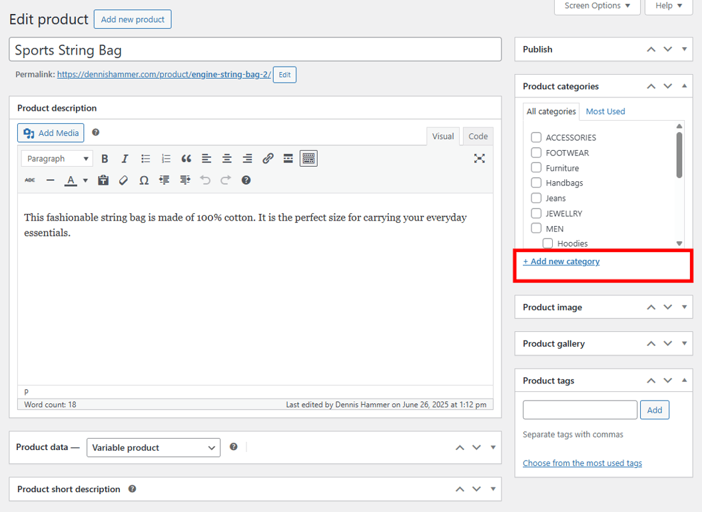
Task: Switch to the Code editor tab
Action: click(477, 136)
